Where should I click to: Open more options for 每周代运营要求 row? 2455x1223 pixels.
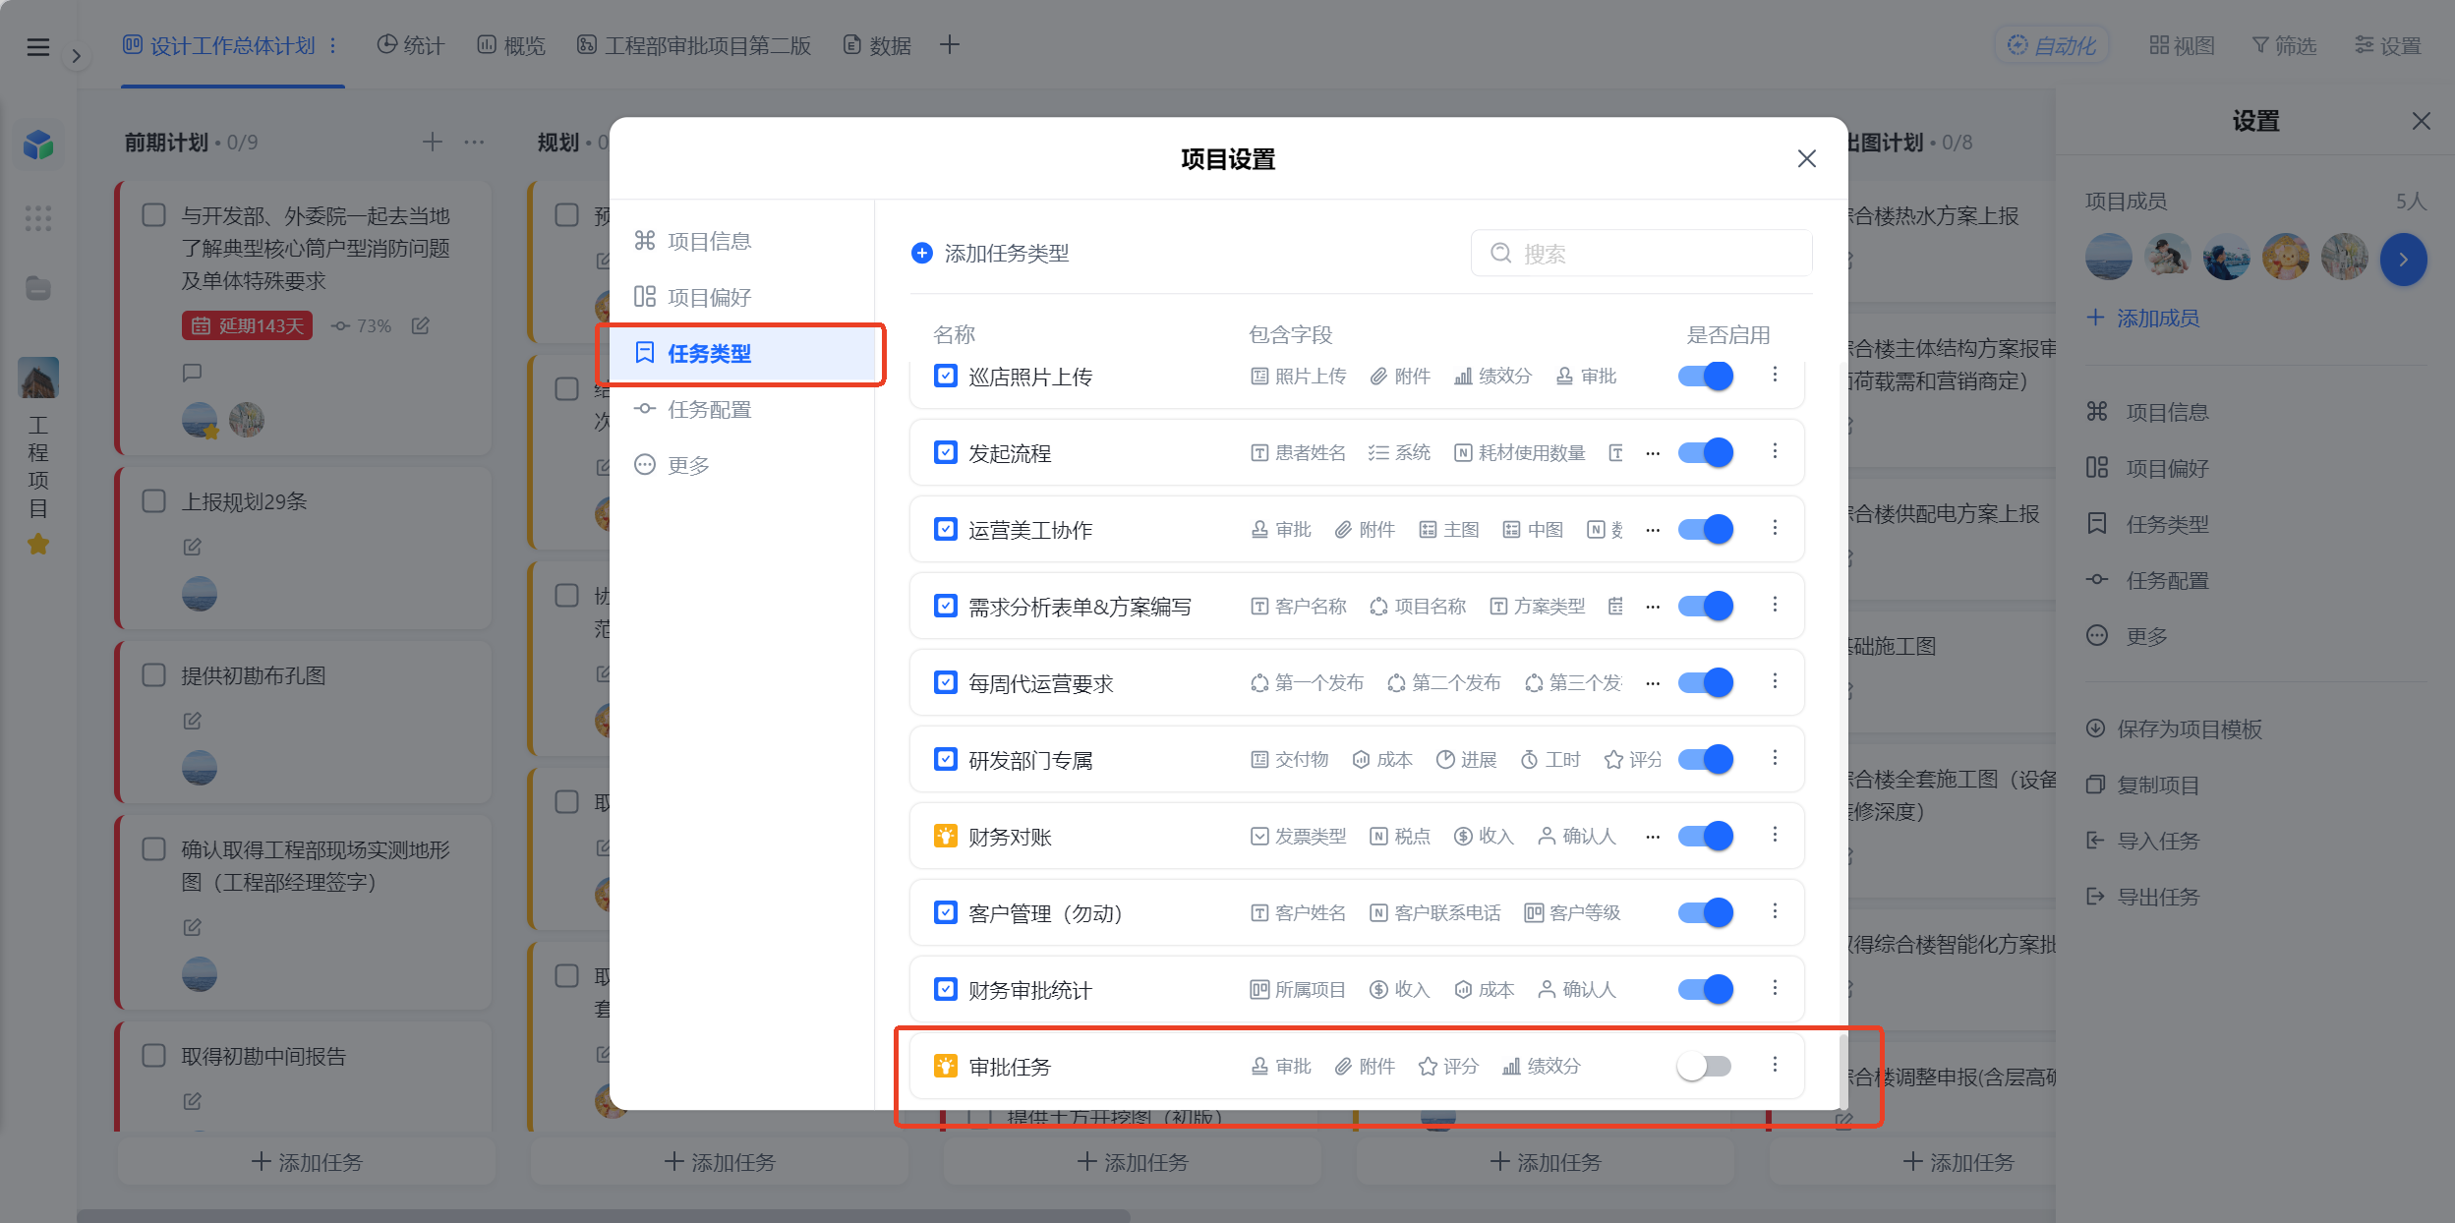click(x=1775, y=681)
